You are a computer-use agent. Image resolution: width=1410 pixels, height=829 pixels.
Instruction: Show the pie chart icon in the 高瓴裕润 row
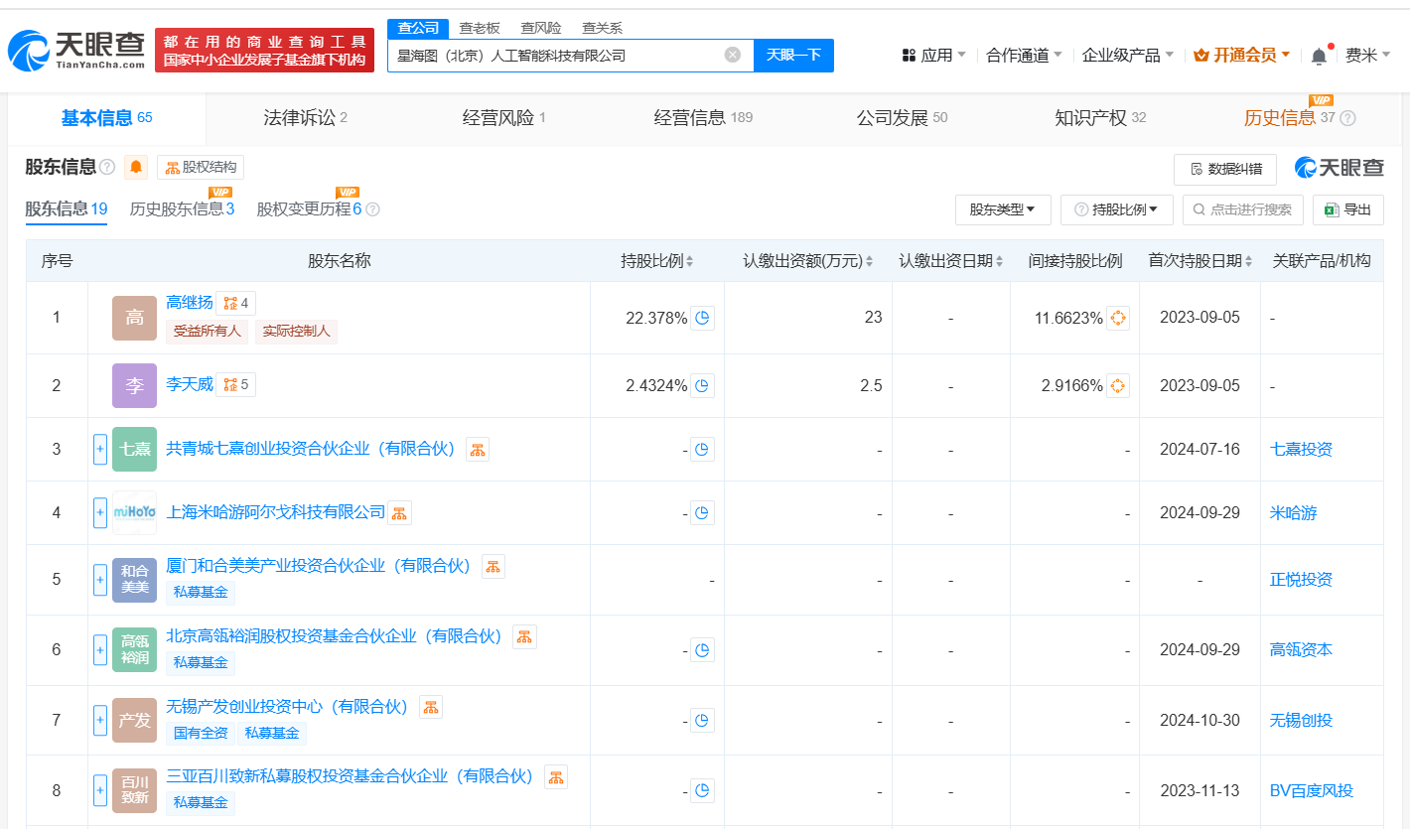pos(702,650)
